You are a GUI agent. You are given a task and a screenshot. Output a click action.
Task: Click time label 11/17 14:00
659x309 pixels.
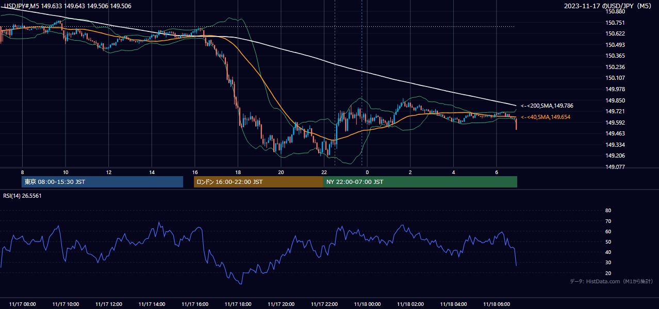[x=152, y=304]
